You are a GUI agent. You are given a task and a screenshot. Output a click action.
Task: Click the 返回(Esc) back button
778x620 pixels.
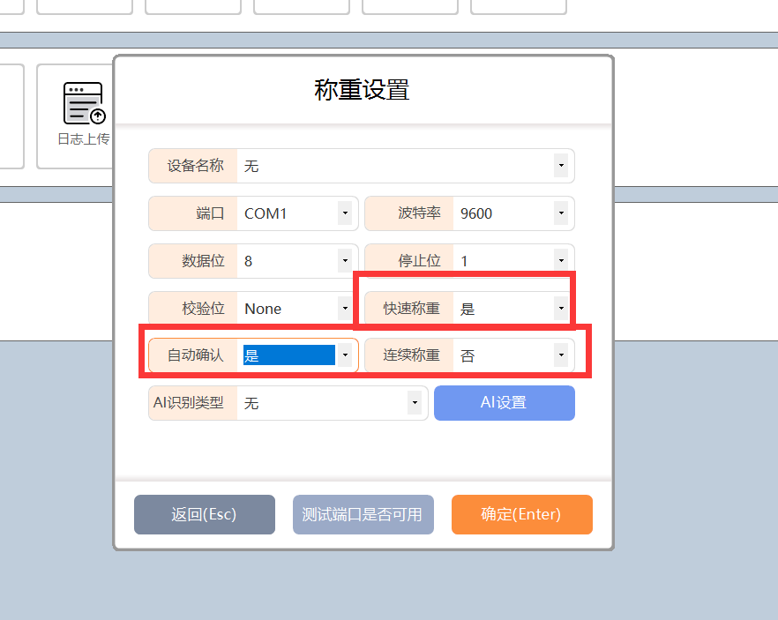coord(205,514)
